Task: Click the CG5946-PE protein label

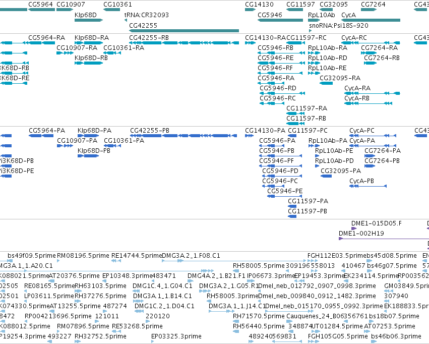Action: [x=285, y=192]
